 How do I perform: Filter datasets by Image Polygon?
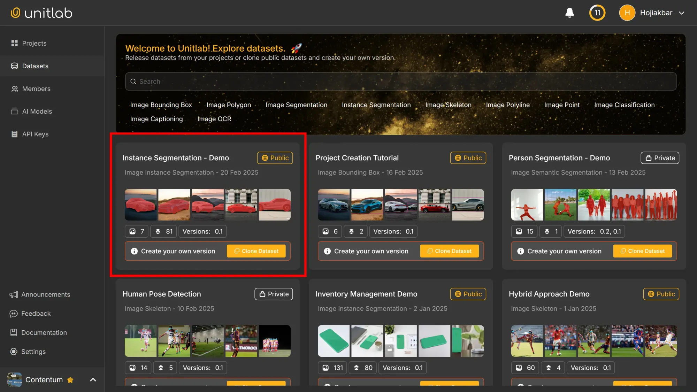(229, 105)
